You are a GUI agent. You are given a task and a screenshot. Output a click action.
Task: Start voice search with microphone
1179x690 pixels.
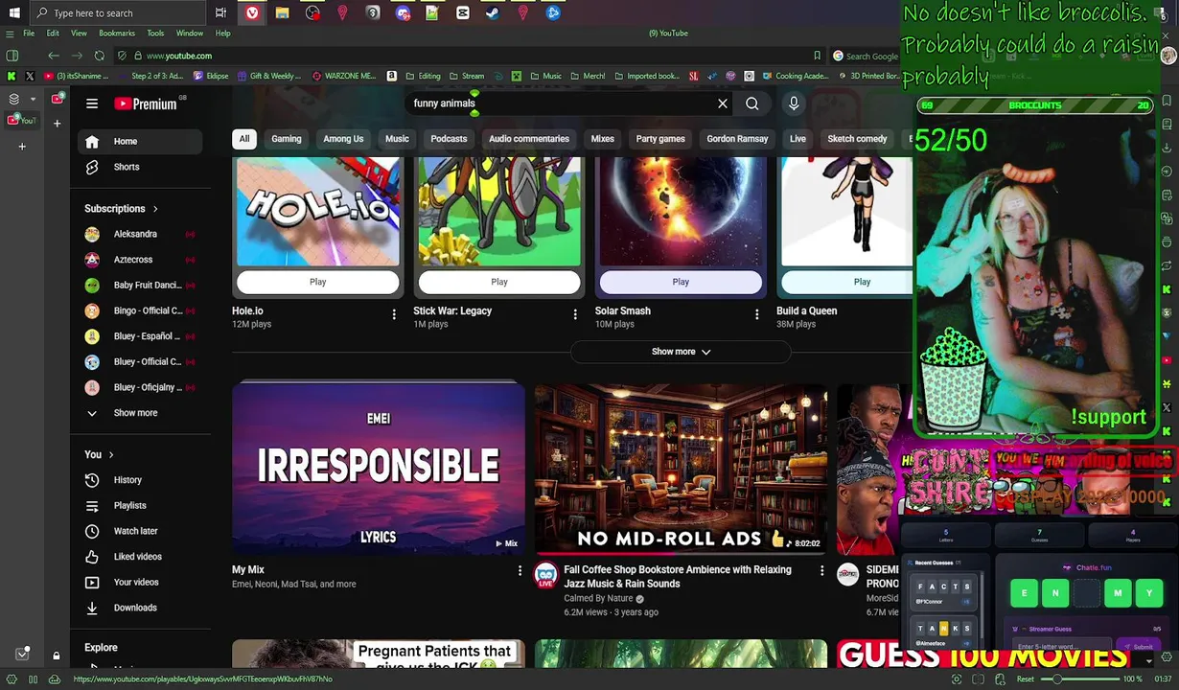pos(794,103)
